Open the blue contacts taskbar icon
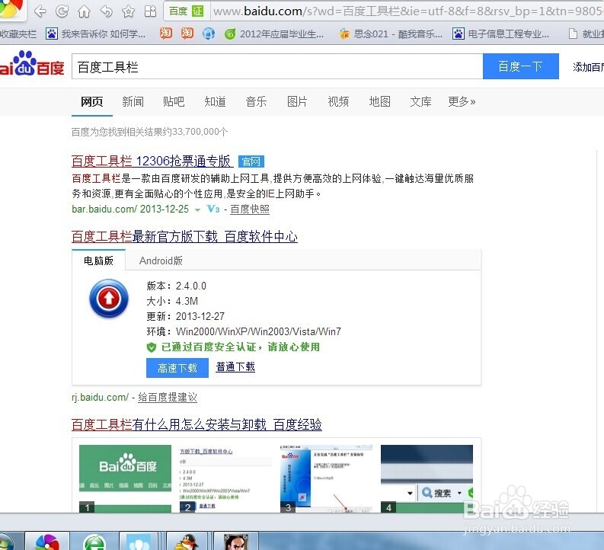This screenshot has height=550, width=604. (139, 542)
